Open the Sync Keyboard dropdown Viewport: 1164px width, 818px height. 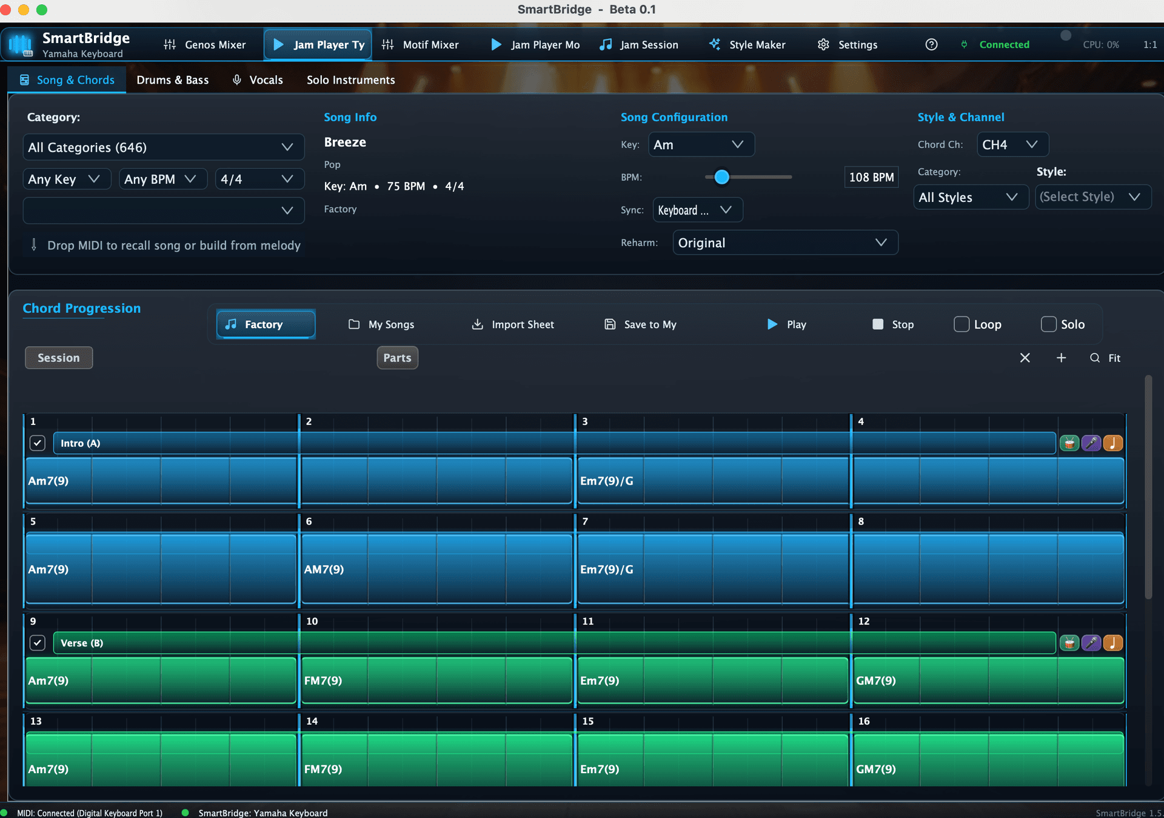click(698, 210)
